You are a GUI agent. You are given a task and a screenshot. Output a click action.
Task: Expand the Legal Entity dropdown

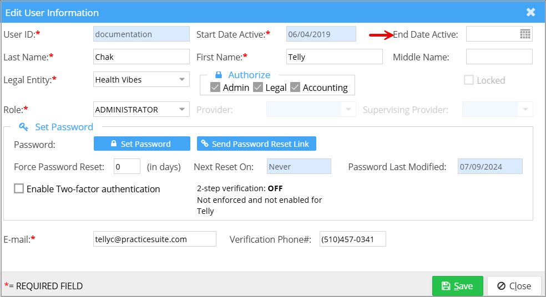point(181,80)
